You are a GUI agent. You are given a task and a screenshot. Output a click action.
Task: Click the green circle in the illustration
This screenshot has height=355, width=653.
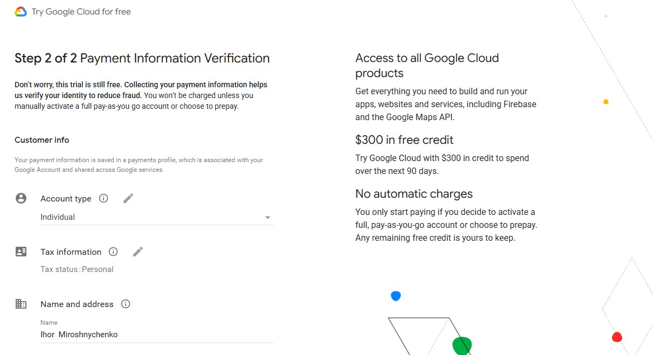462,345
